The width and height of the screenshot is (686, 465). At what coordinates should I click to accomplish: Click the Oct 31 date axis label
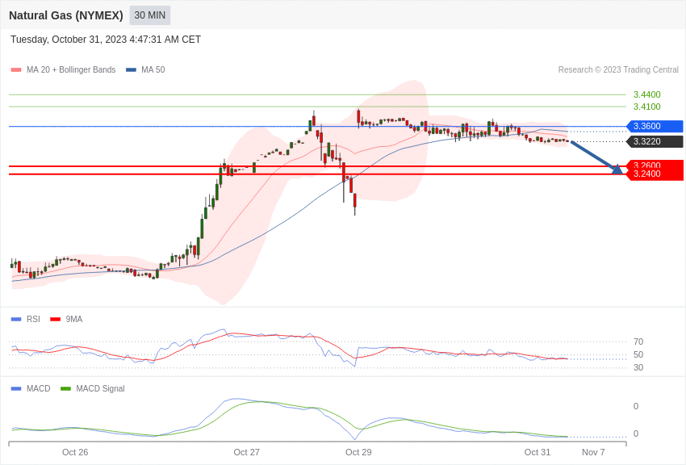(x=538, y=452)
